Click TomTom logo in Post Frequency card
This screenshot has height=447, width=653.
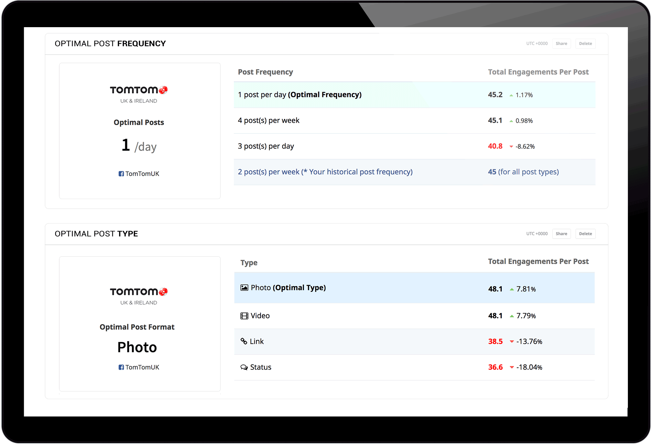click(x=139, y=90)
